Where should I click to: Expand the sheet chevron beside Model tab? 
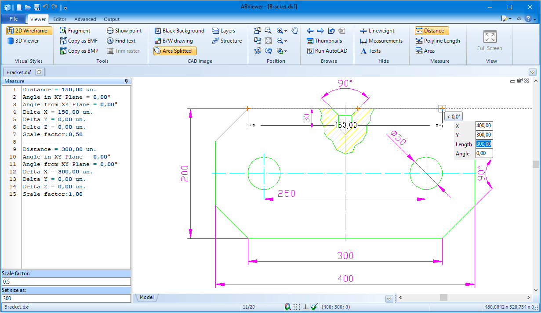tap(389, 298)
